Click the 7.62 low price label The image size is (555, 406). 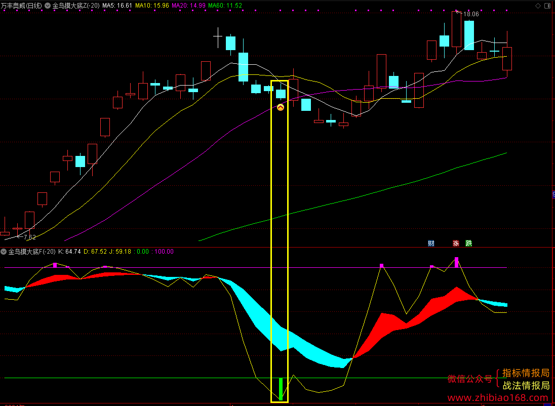pos(29,237)
